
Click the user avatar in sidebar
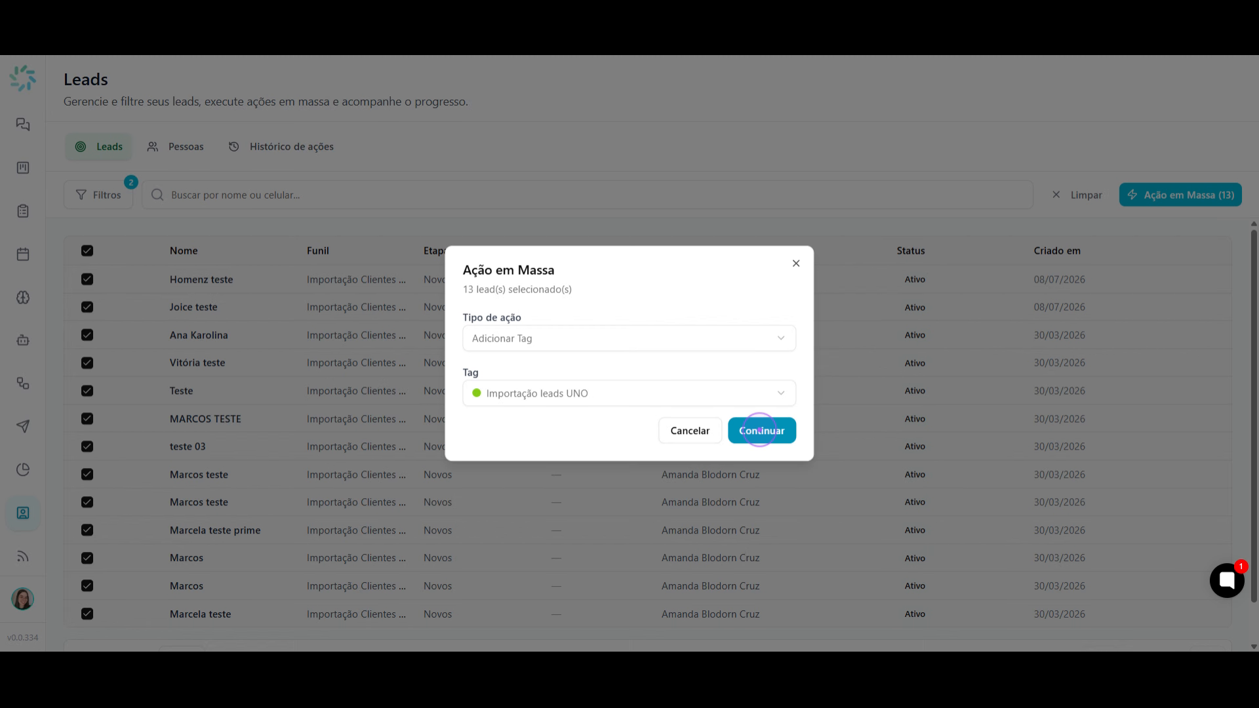[x=23, y=599]
